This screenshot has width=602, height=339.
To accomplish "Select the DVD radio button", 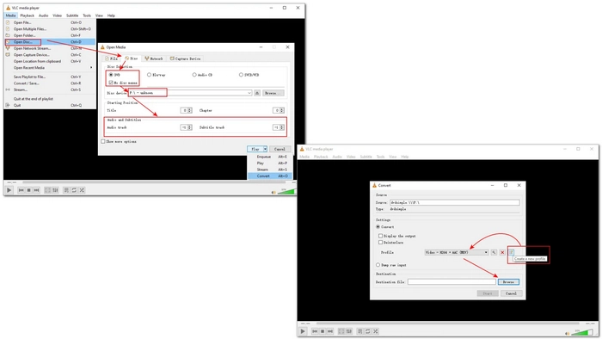I will 111,75.
